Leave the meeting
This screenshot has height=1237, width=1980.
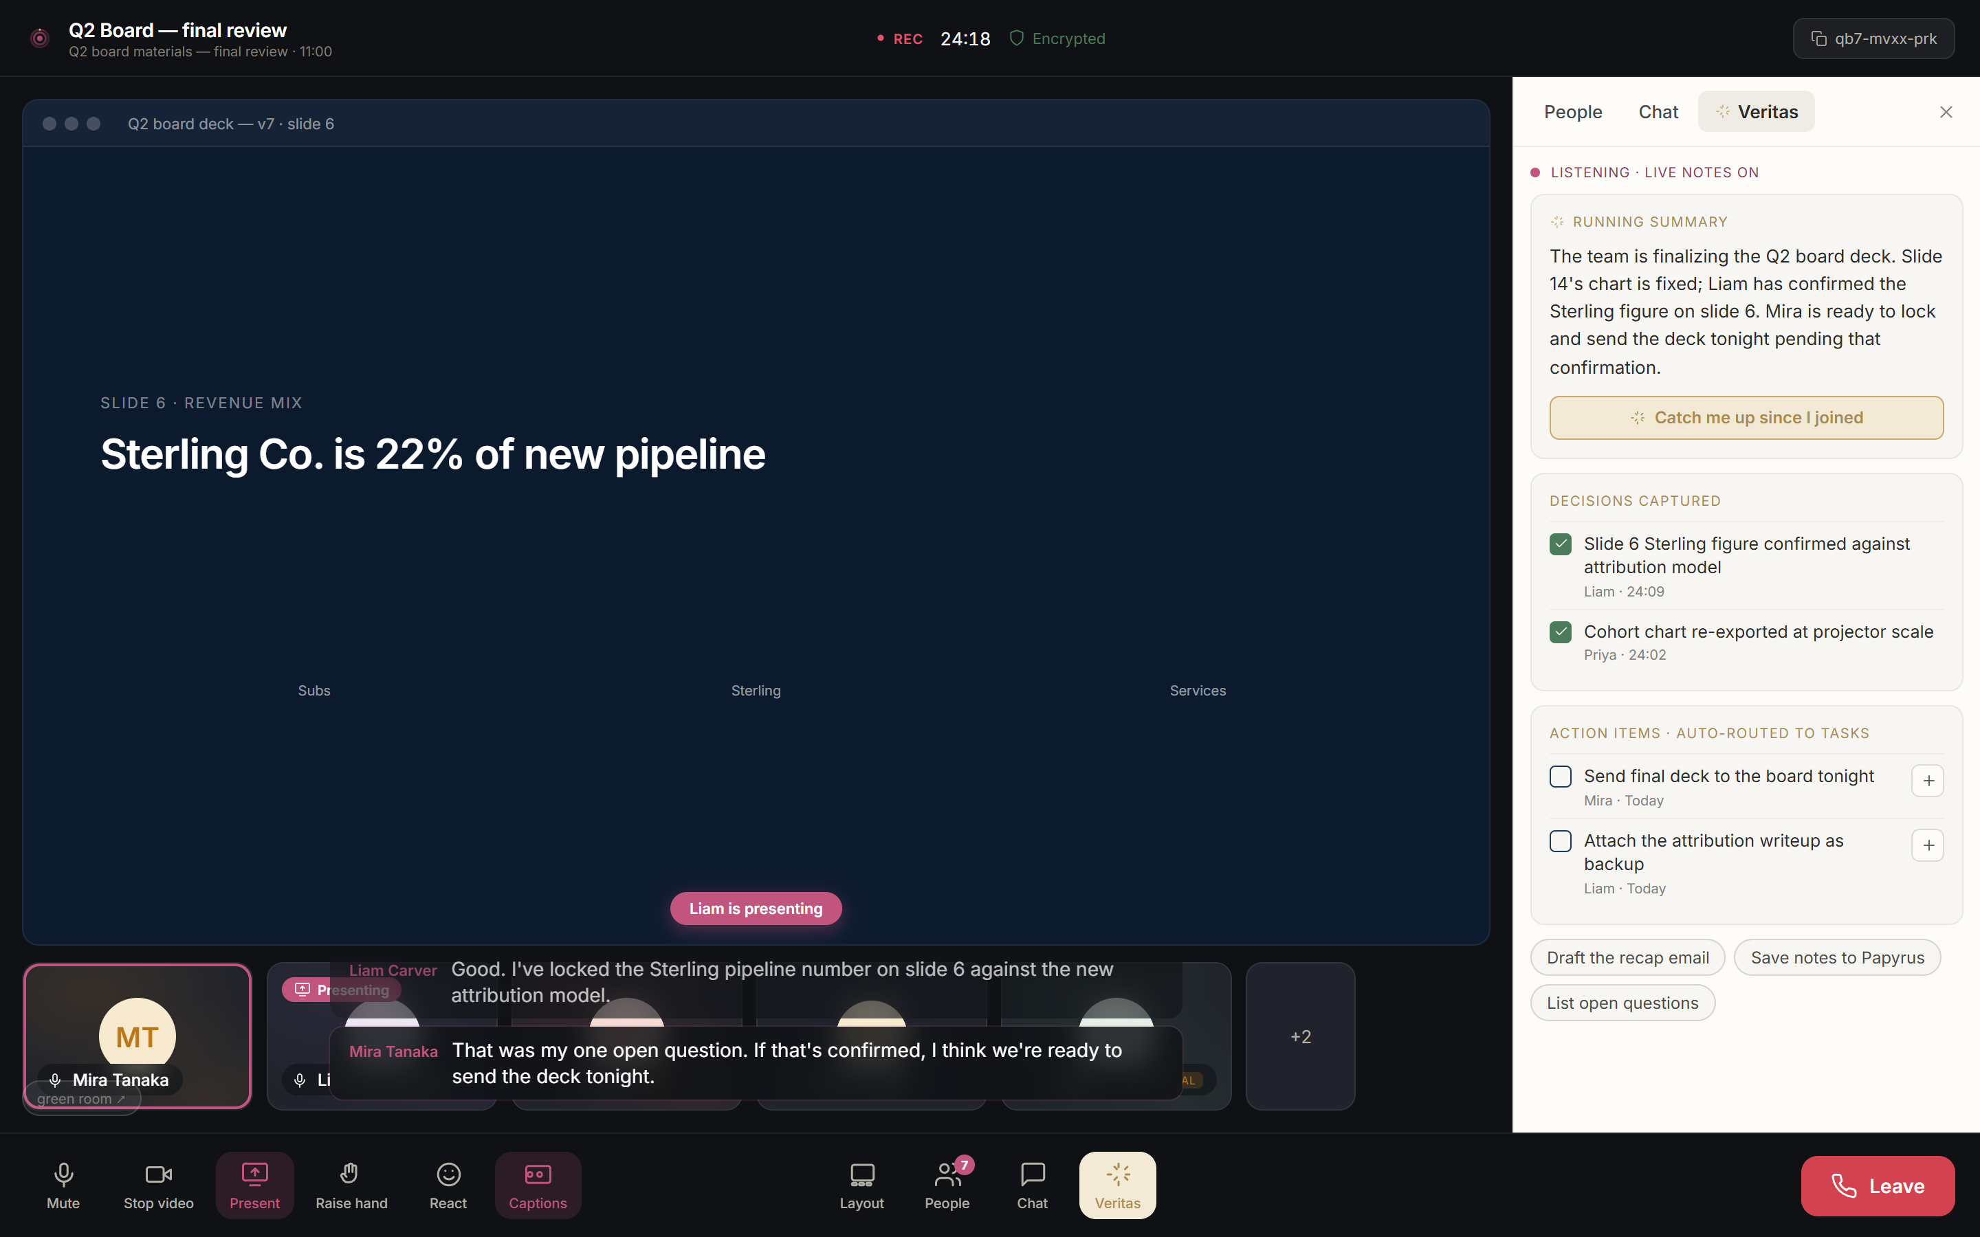tap(1877, 1185)
